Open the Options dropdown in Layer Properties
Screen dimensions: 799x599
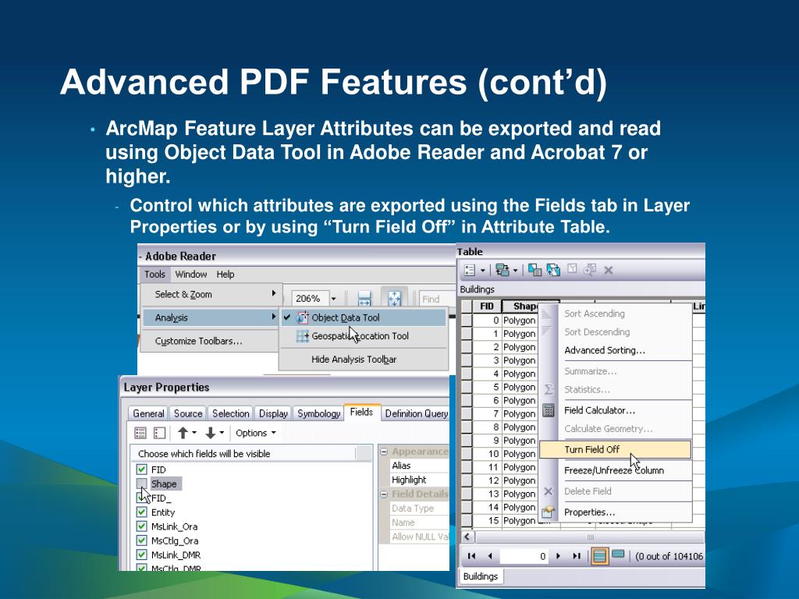click(256, 433)
